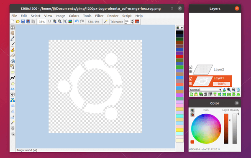The width and height of the screenshot is (251, 158).
Task: Click the Zoom fit icon
Action: (65, 22)
